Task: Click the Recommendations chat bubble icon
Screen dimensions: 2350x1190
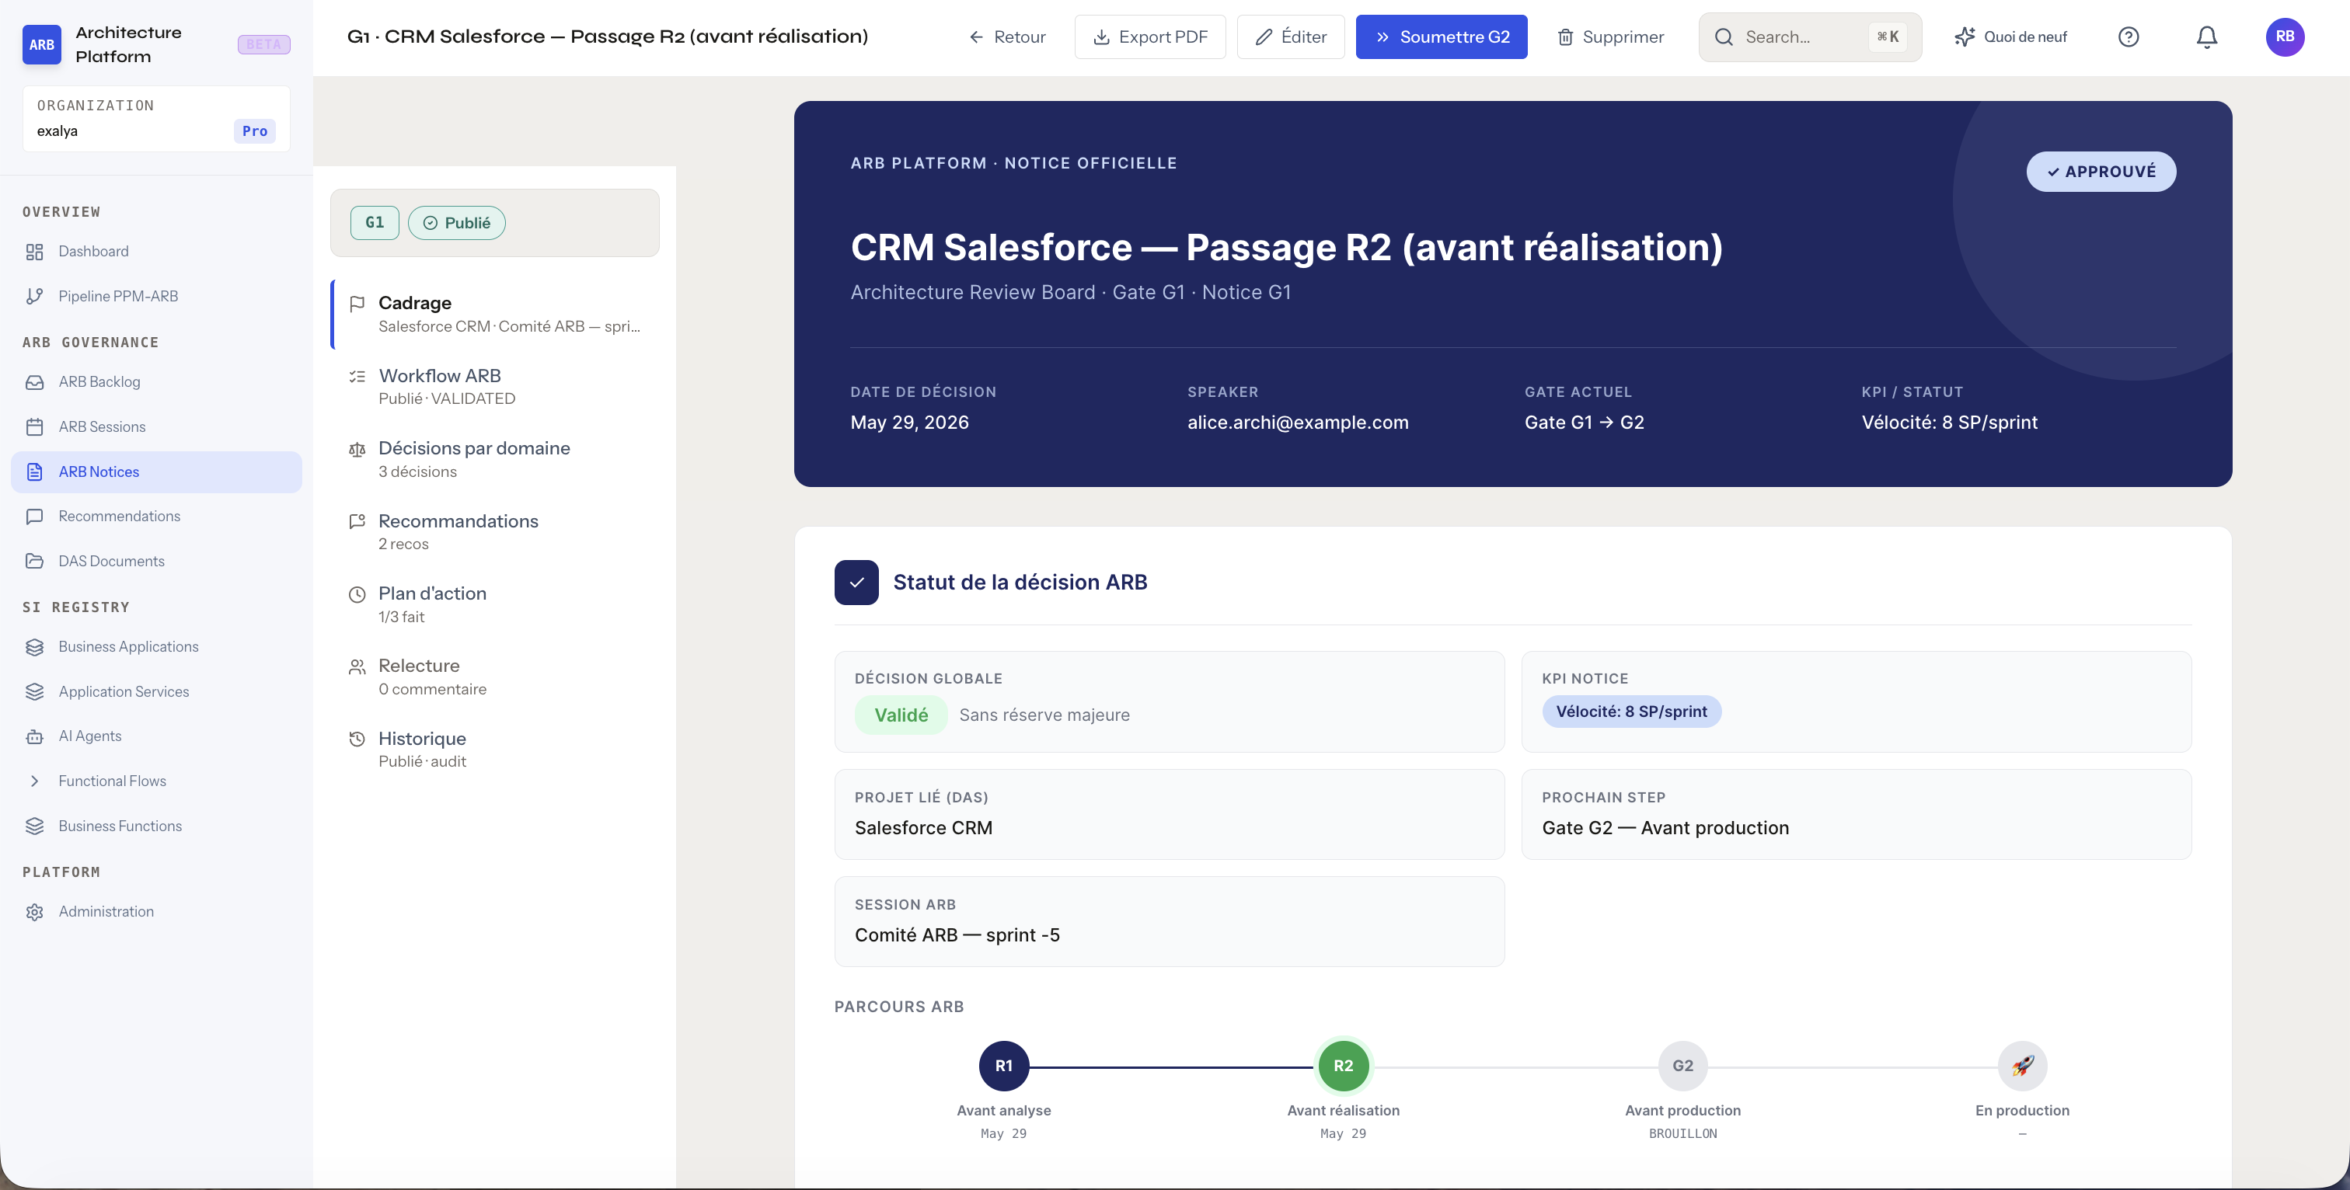Action: [x=35, y=516]
